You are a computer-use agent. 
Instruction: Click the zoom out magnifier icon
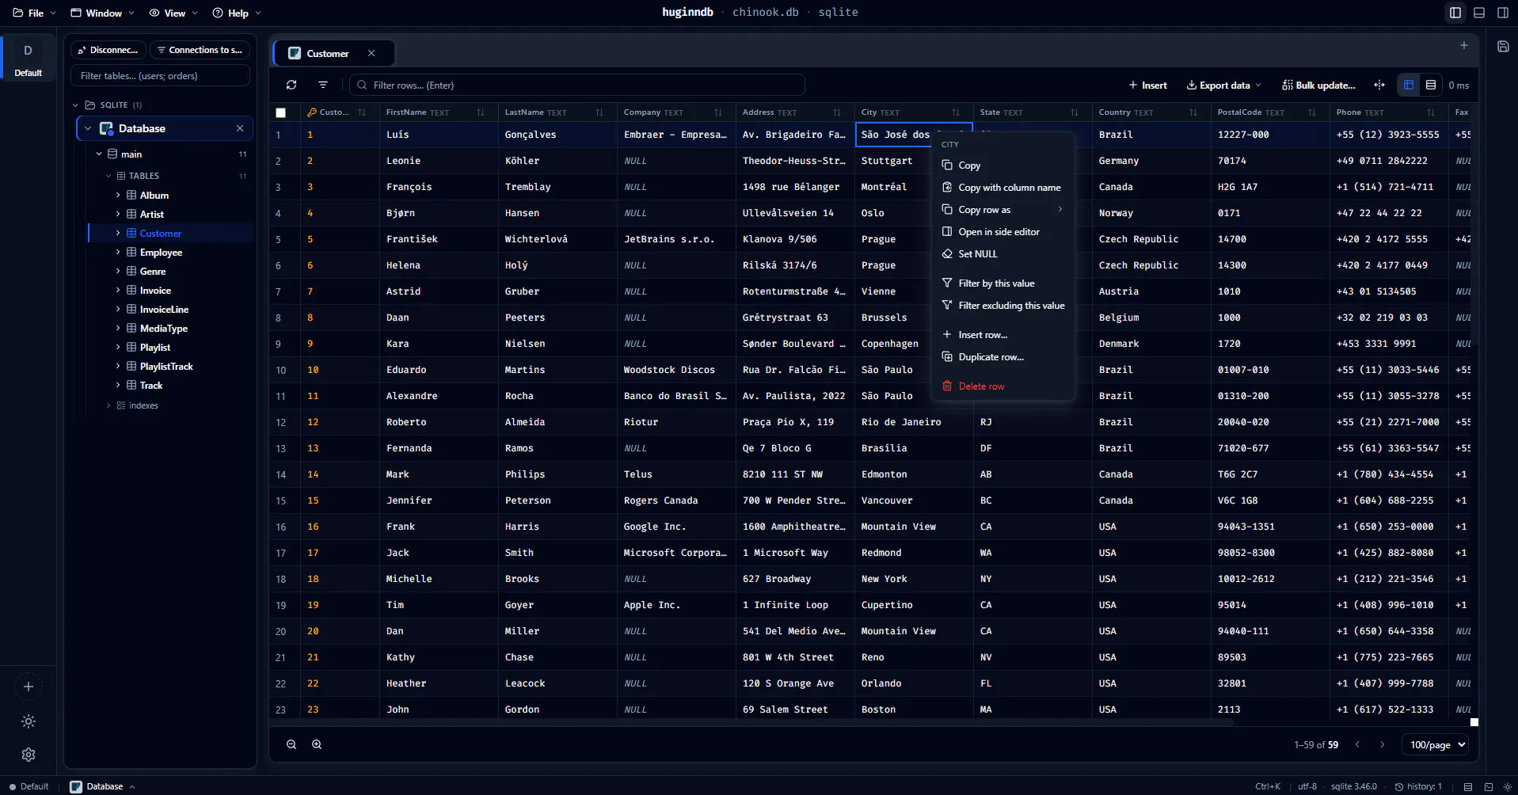coord(291,744)
